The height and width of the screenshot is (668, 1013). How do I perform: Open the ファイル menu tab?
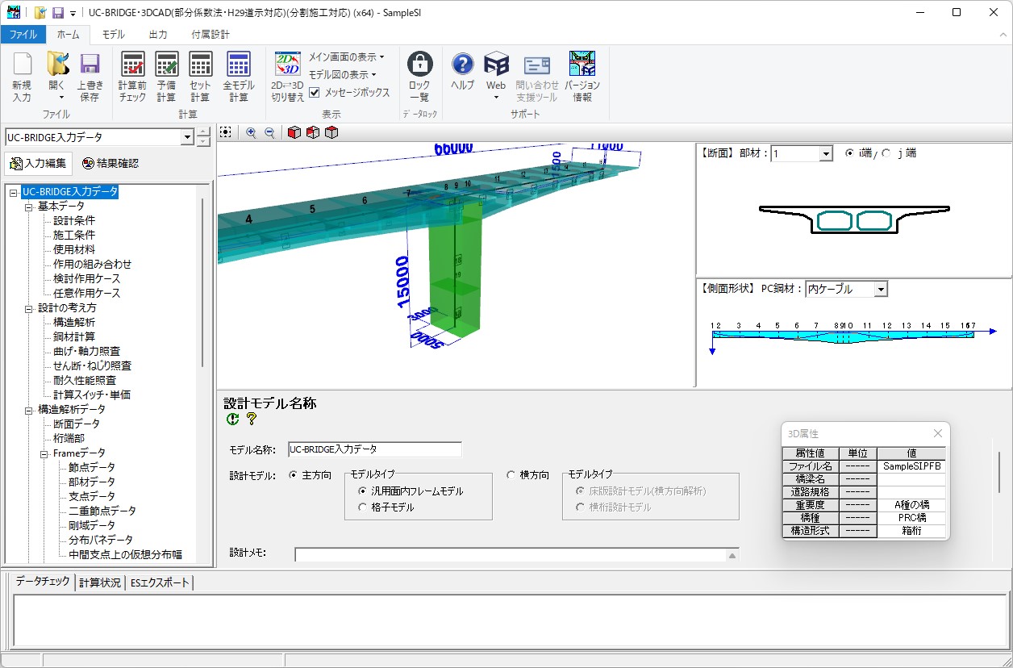(x=23, y=35)
